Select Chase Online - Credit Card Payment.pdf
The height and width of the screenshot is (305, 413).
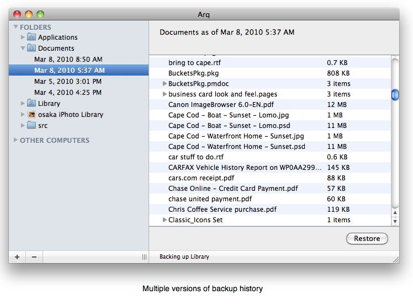point(233,189)
